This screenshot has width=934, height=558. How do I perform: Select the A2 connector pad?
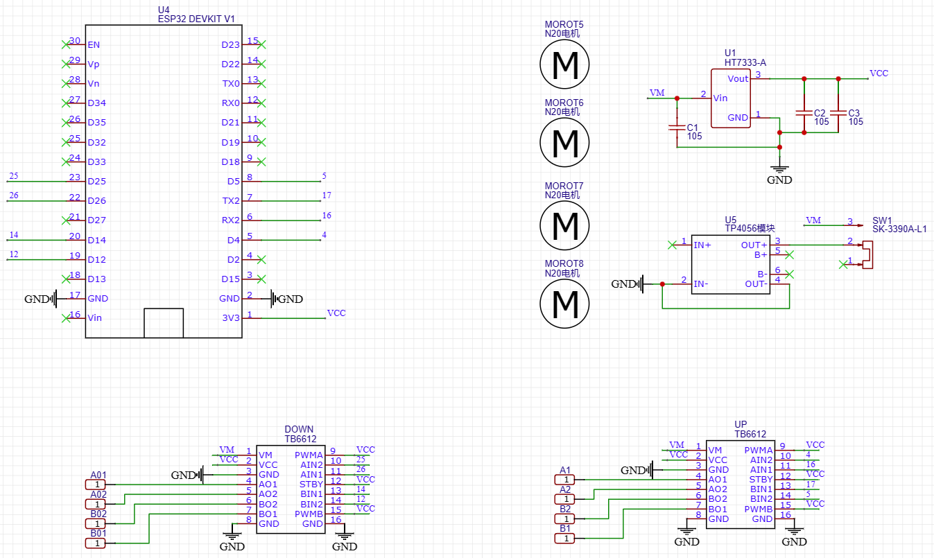coord(566,498)
